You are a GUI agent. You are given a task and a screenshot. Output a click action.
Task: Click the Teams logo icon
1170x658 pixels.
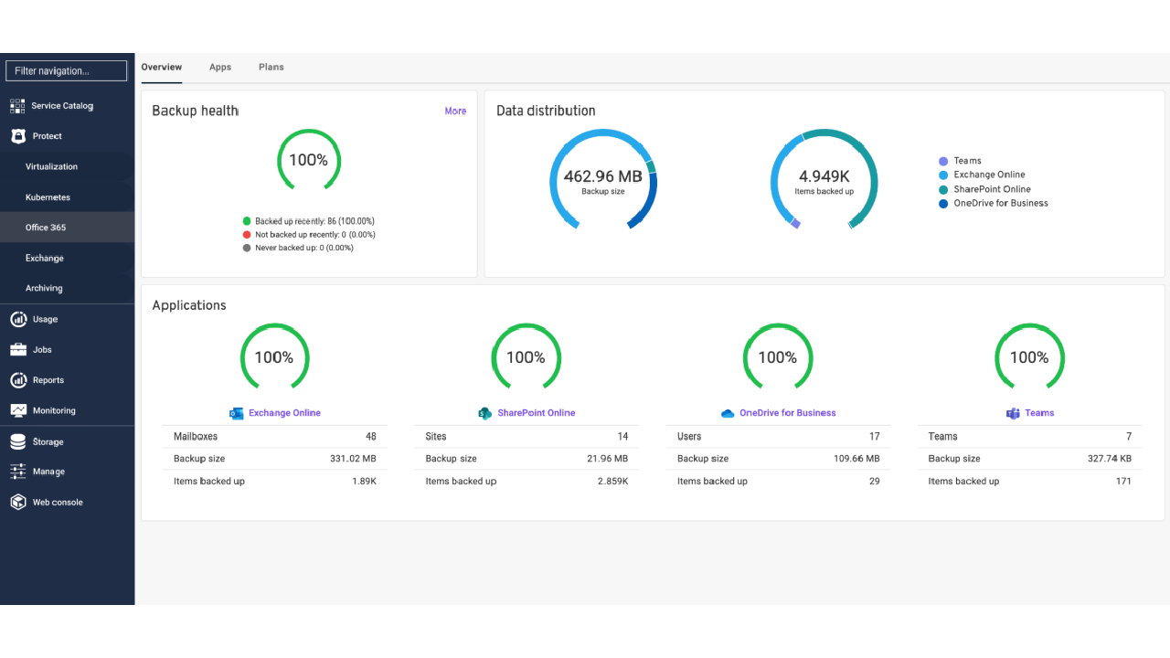click(x=1013, y=413)
